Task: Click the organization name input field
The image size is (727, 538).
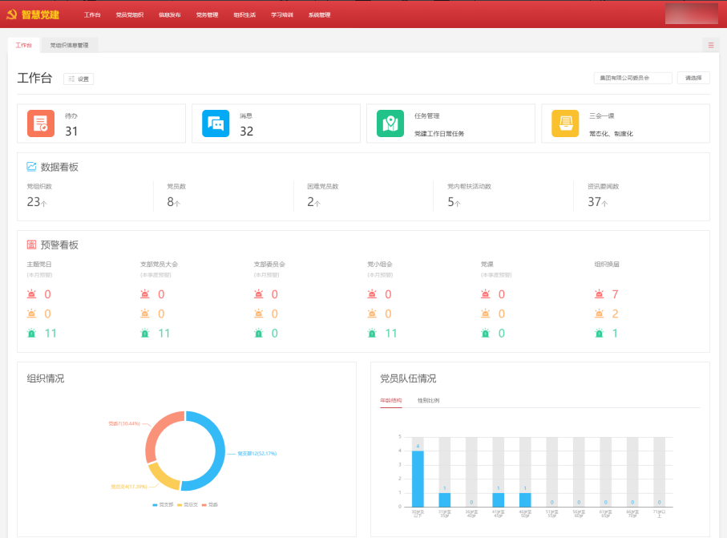Action: pyautogui.click(x=633, y=78)
